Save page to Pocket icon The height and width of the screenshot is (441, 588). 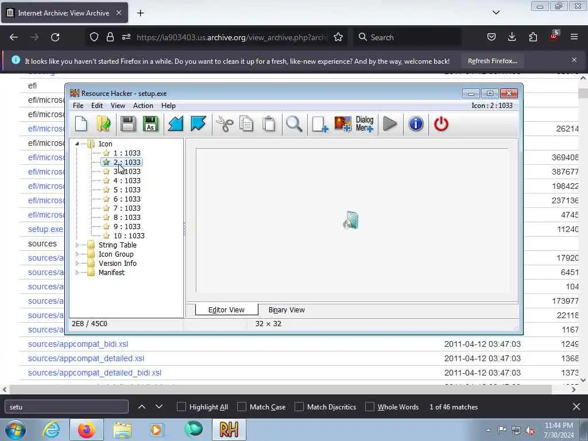coord(492,37)
